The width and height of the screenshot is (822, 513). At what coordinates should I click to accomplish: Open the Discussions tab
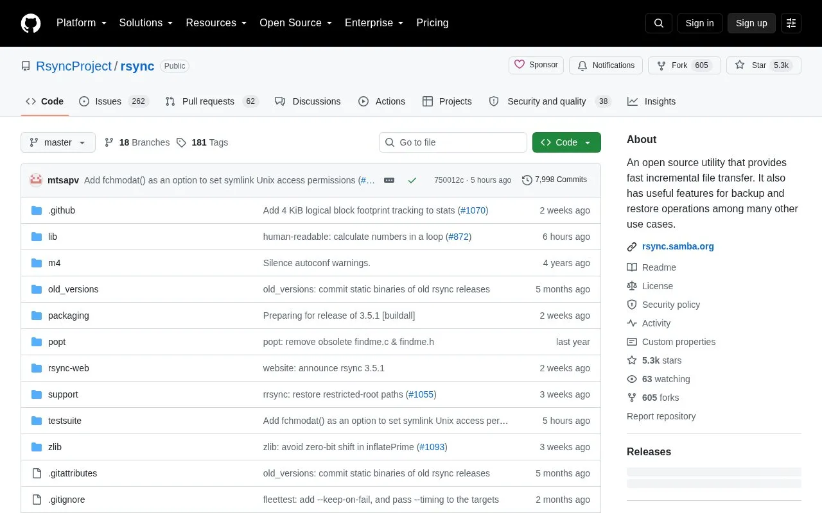[x=308, y=101]
